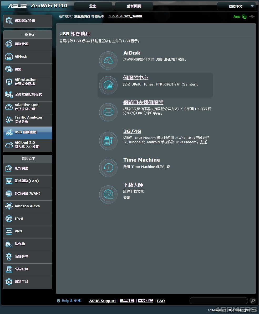This screenshot has height=314, width=259.
Task: Click the Help & 支援 label
Action: pyautogui.click(x=71, y=301)
